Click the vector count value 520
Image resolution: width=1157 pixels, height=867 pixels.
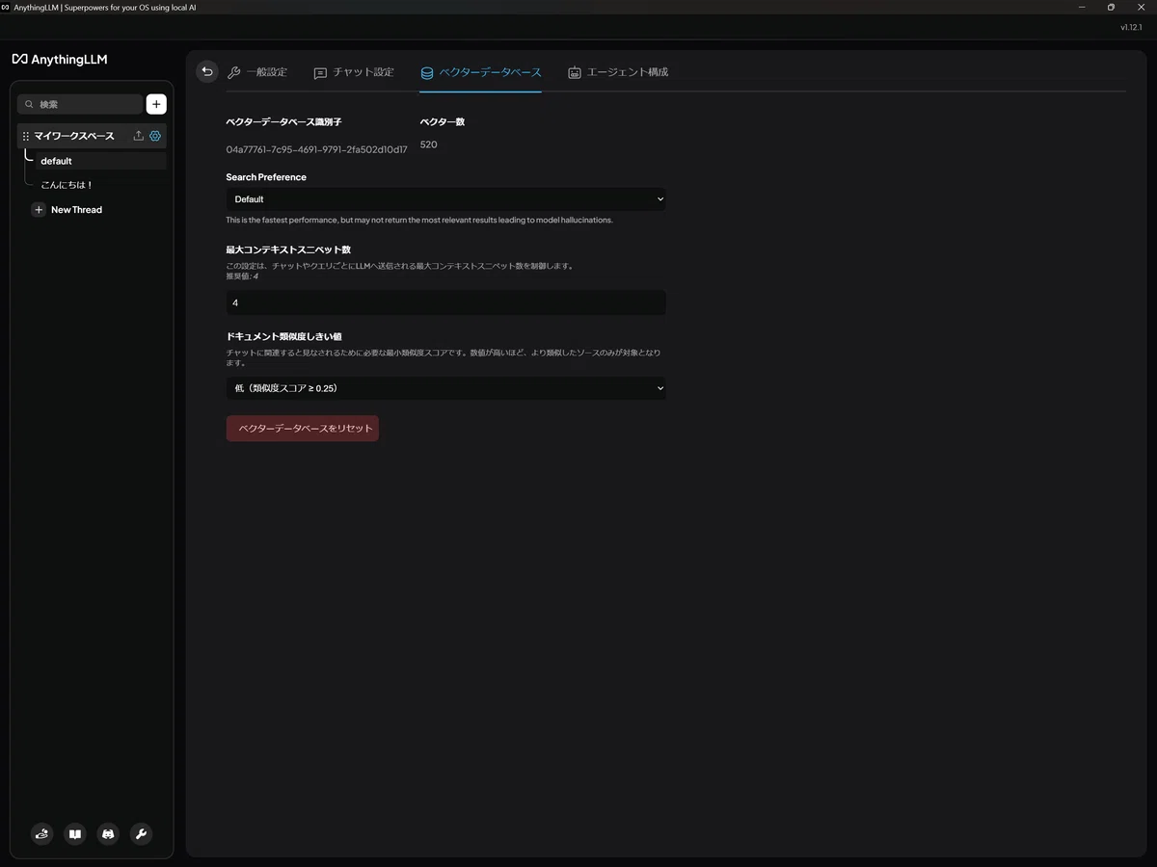click(x=429, y=144)
